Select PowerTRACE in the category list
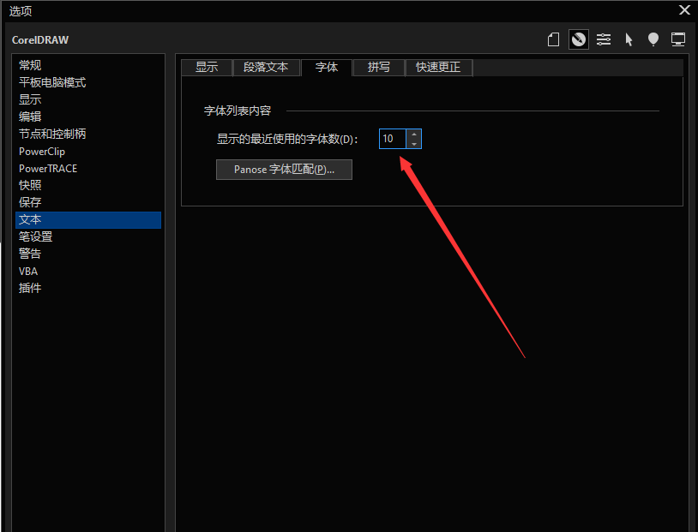The image size is (698, 532). tap(88, 168)
